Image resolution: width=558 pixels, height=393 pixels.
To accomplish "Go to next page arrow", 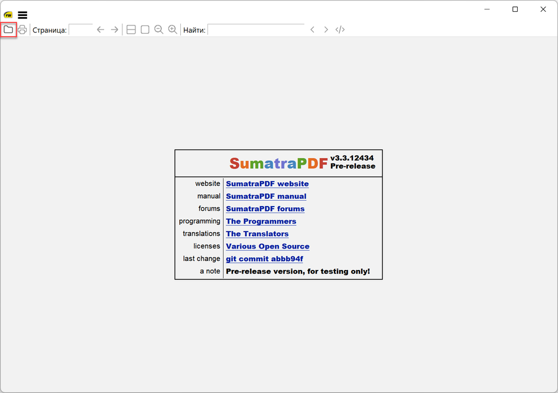I will (114, 30).
